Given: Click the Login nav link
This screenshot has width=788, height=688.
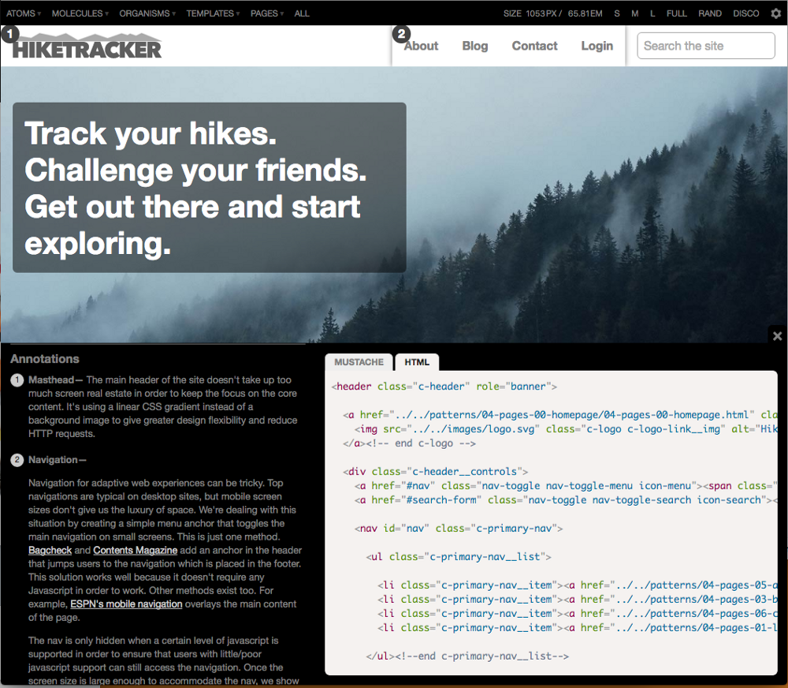Looking at the screenshot, I should click(x=597, y=46).
